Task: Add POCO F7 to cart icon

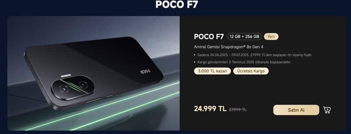Action: point(327,110)
